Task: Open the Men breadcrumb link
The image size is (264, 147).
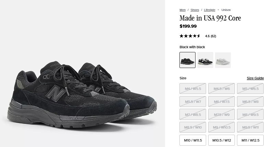Action: [183, 10]
